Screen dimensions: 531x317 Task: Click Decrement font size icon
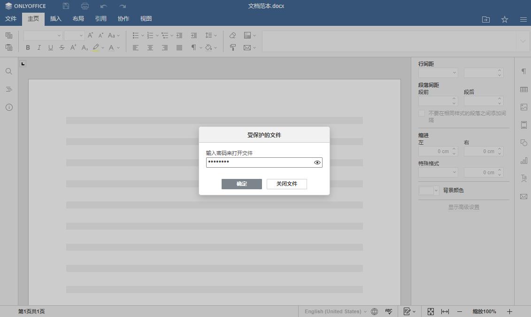point(101,35)
